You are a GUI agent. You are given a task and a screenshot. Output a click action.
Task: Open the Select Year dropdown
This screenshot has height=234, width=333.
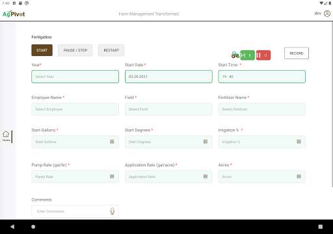click(75, 77)
